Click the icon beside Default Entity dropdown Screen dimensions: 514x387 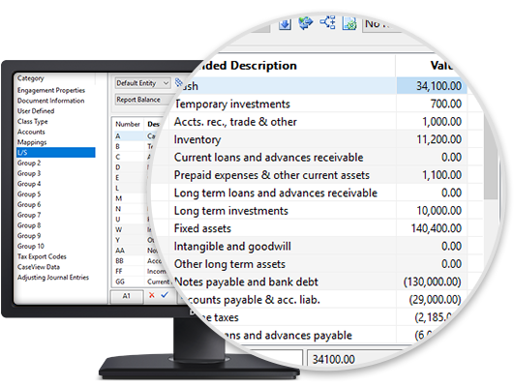(178, 83)
